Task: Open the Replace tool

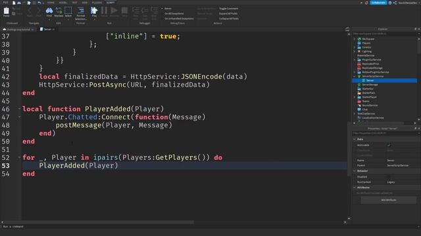Action: point(59,10)
